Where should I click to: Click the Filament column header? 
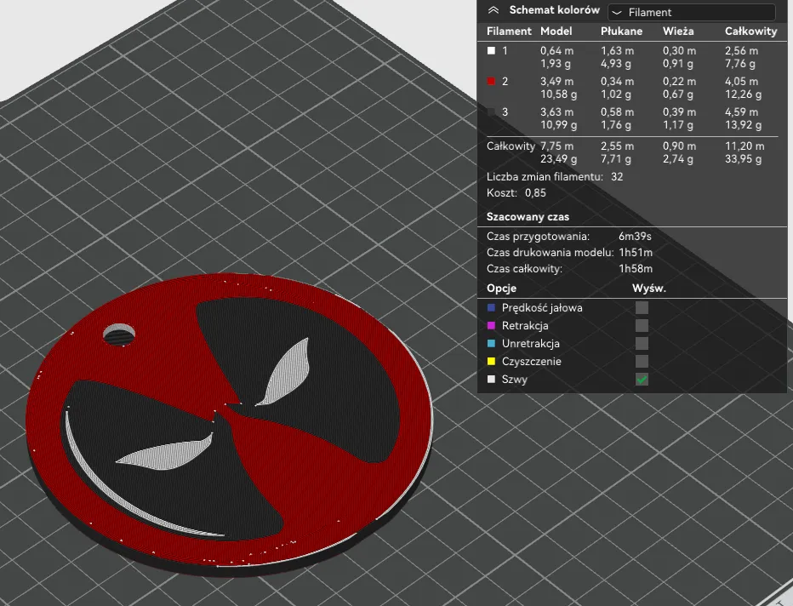[x=509, y=31]
